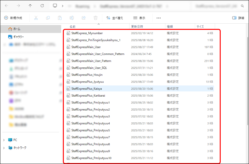
Task: Select file StaffExpressPlus_PrnJyutyuu10
Action: click(91, 158)
